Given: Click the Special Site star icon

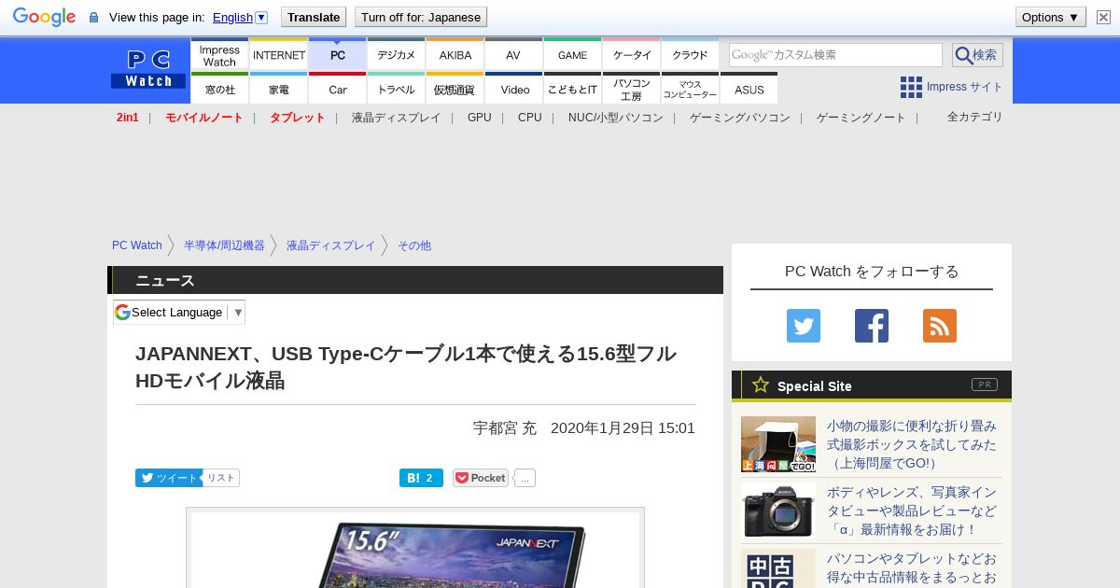Looking at the screenshot, I should click(x=761, y=385).
